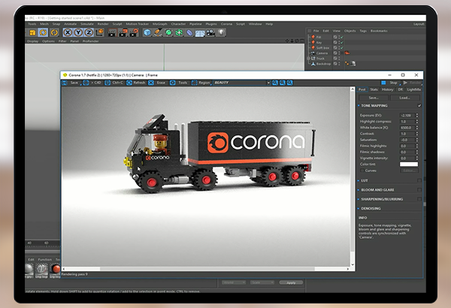Enable the LUT checkbox
Image resolution: width=451 pixels, height=308 pixels.
pos(419,180)
